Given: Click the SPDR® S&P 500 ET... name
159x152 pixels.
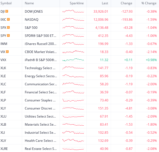Looking at the screenshot, I should point(40,36).
